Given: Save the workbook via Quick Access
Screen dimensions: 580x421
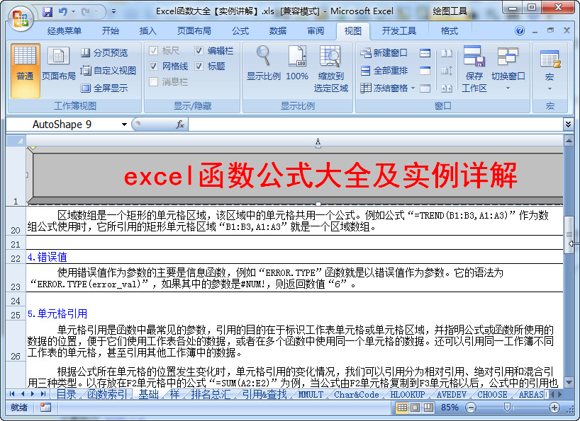Looking at the screenshot, I should point(48,12).
